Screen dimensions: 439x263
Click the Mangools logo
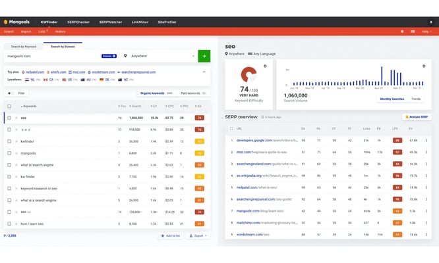pos(16,22)
